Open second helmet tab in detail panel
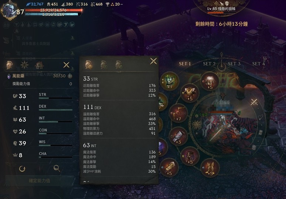 (x=103, y=65)
